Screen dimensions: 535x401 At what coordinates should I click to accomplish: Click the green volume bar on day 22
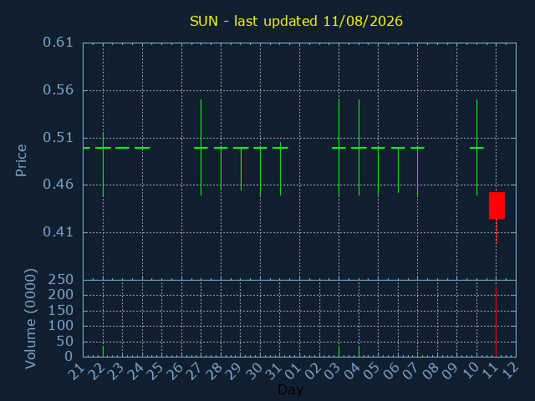[x=103, y=351]
